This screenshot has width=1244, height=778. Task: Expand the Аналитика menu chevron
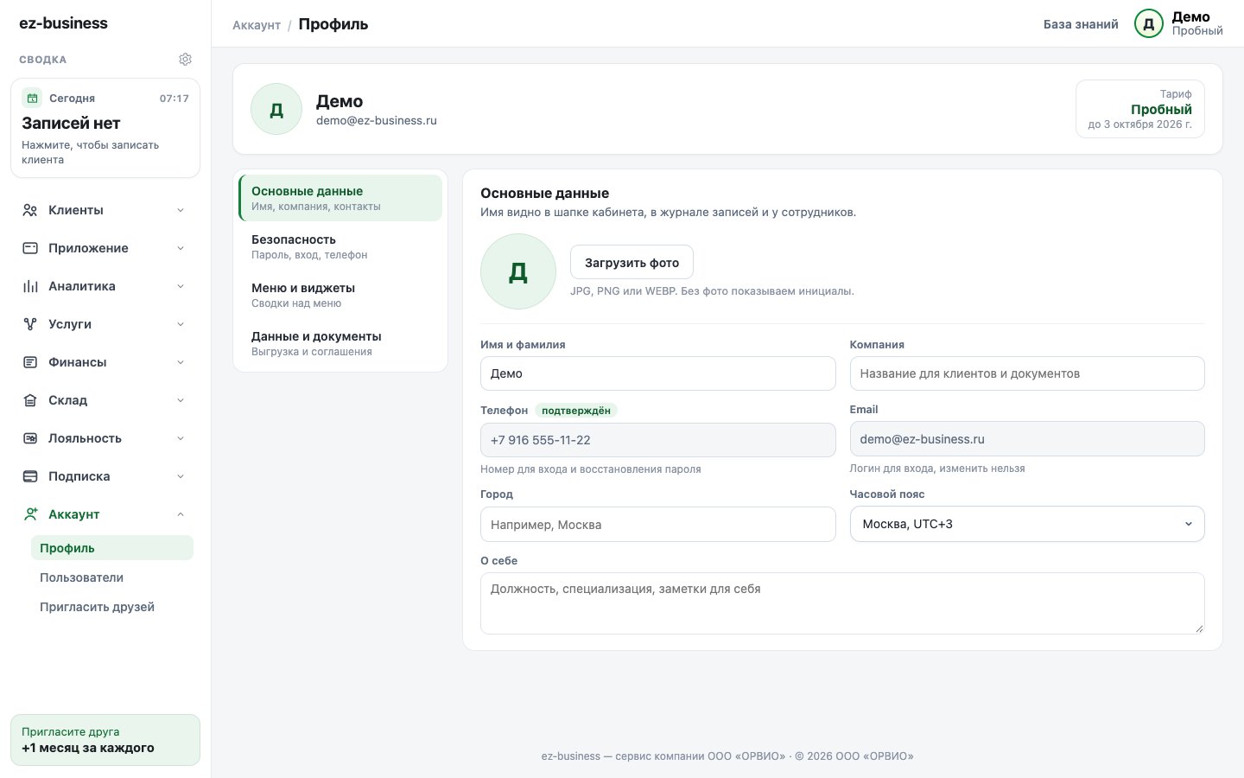181,286
